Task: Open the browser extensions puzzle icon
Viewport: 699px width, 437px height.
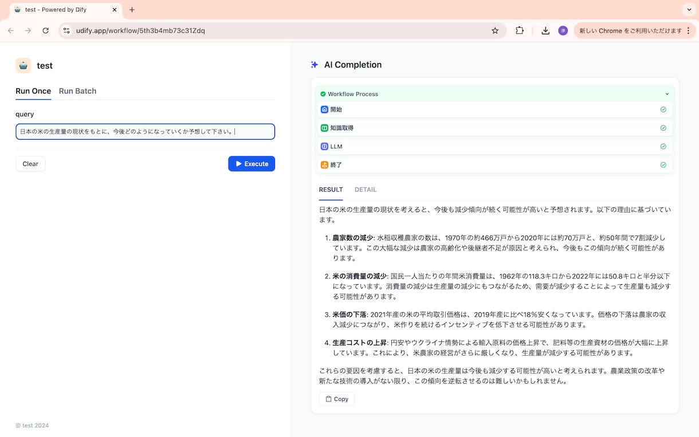Action: [x=520, y=30]
